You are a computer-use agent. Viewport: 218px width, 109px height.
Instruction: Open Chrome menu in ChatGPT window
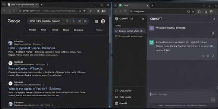point(216,12)
